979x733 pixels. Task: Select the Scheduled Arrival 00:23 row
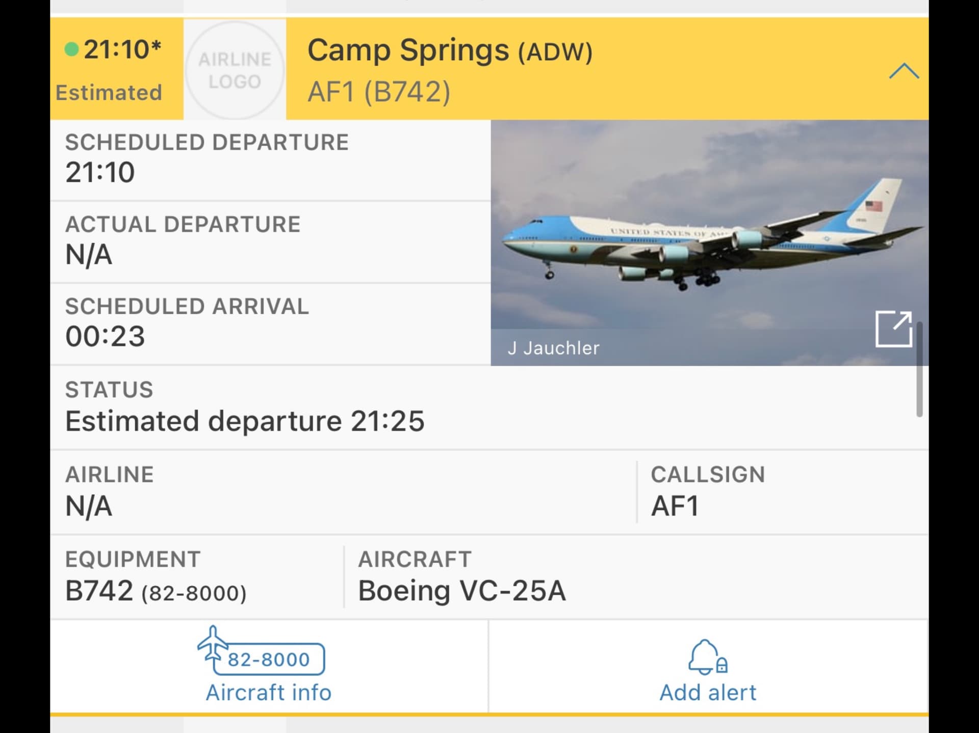point(270,323)
